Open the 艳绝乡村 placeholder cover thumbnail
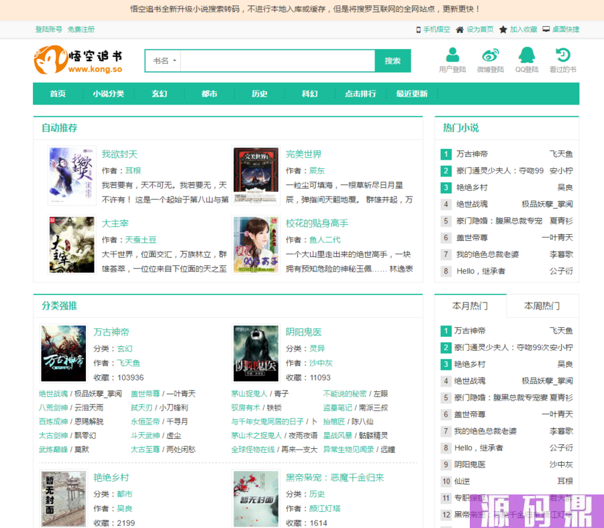 [x=64, y=498]
